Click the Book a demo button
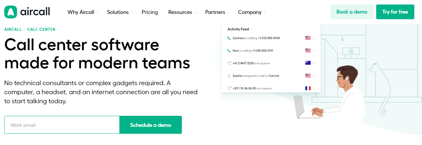Image resolution: width=422 pixels, height=145 pixels. coord(352,12)
